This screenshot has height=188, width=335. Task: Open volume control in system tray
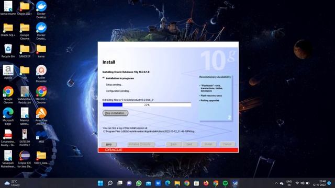pos(303,183)
